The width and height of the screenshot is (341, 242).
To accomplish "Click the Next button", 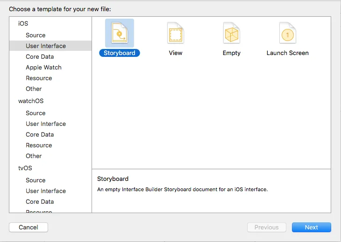I will (x=311, y=228).
